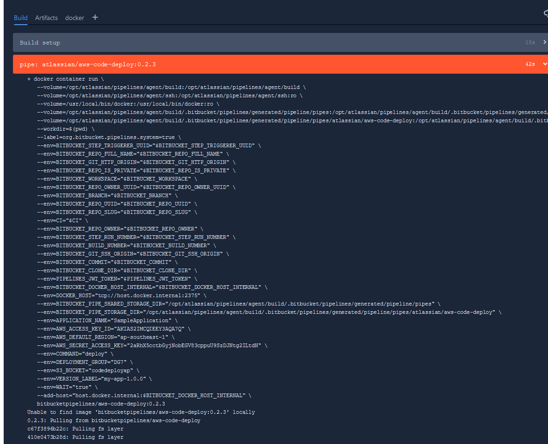Screen dimensions: 548x444
Task: Click the 0.2.3 Pulling from bitbucketpipelines line
Action: 114,420
